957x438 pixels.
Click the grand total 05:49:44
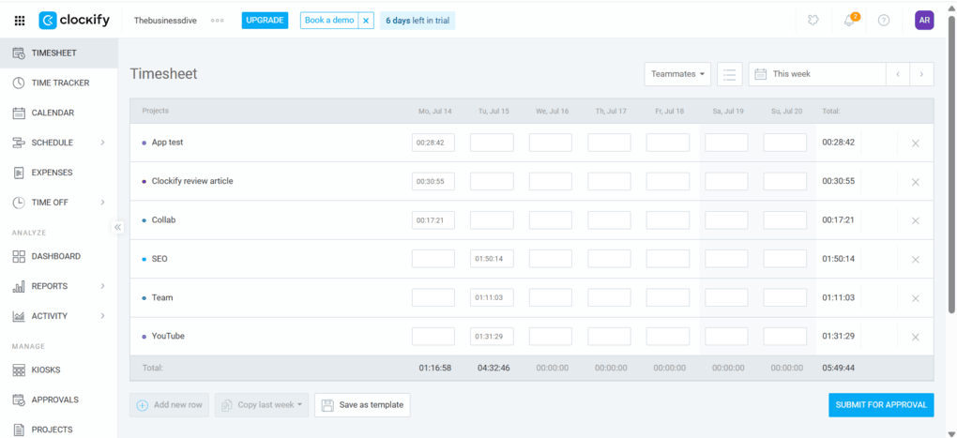point(838,368)
